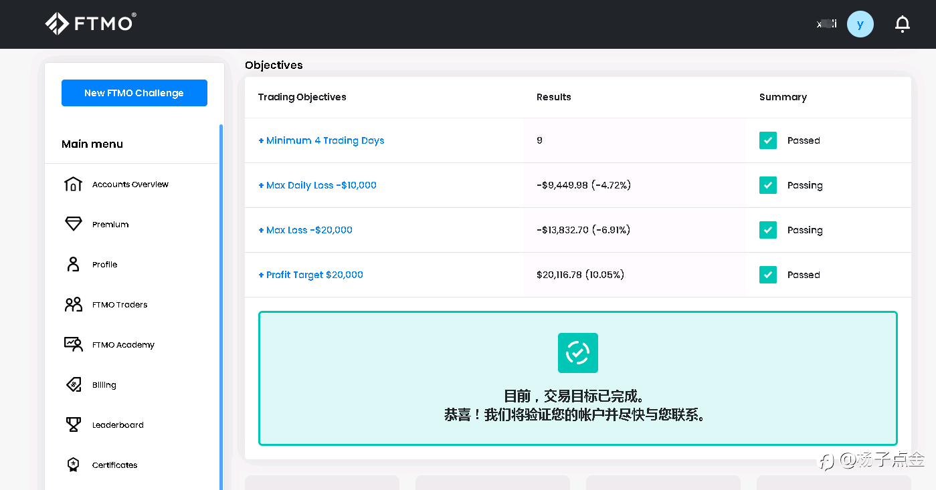Expand Profit Target $20,000 objective
This screenshot has height=490, width=936.
[x=310, y=275]
